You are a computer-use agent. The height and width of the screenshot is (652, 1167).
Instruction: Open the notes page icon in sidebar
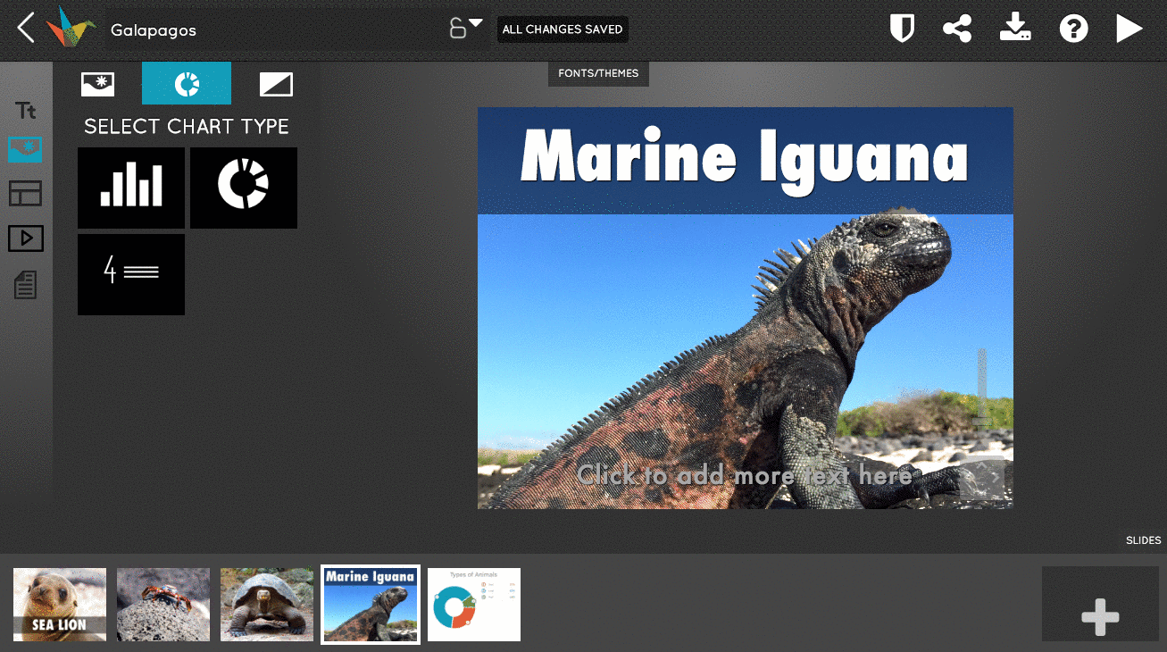tap(25, 286)
